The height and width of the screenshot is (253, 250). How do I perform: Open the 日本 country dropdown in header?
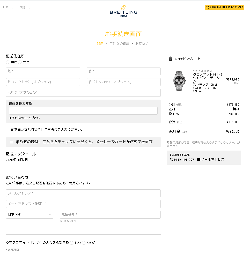tap(8, 8)
